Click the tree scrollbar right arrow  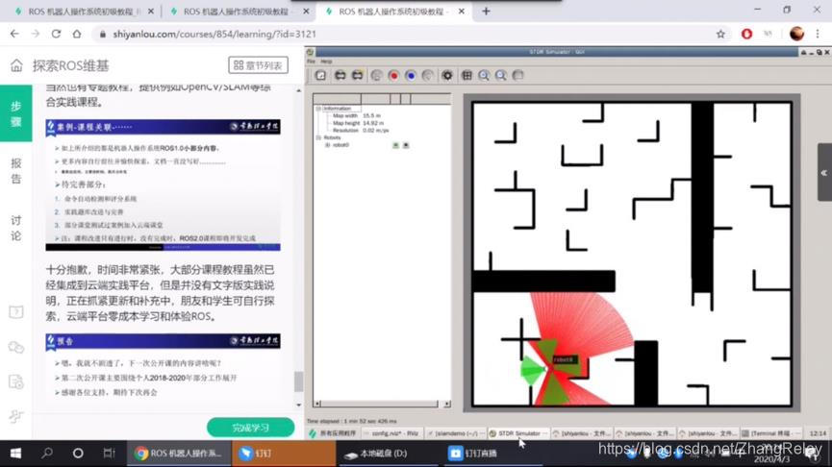pyautogui.click(x=446, y=404)
